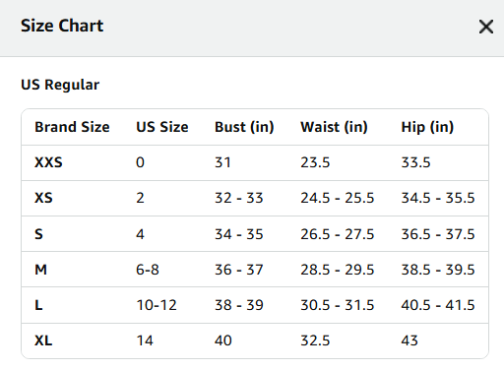Click hip value 34.5 - 35.5
The width and height of the screenshot is (504, 370).
438,198
